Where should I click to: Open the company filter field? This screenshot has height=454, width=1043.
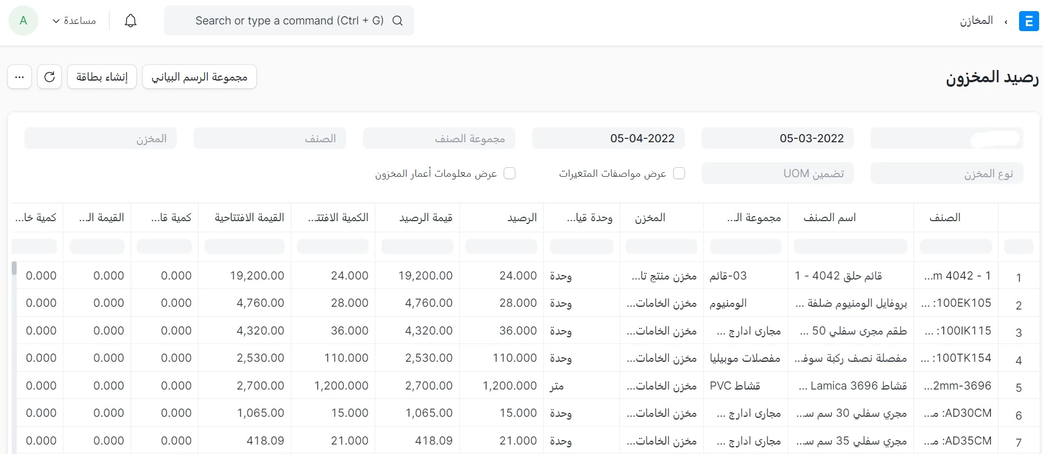[x=947, y=138]
